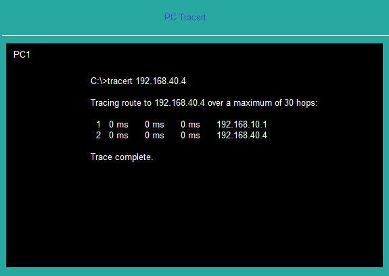Click the C:\> command prompt text
The height and width of the screenshot is (276, 389).
99,81
